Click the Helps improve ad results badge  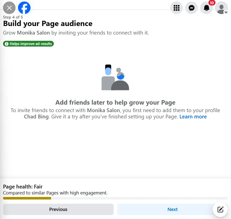(28, 44)
